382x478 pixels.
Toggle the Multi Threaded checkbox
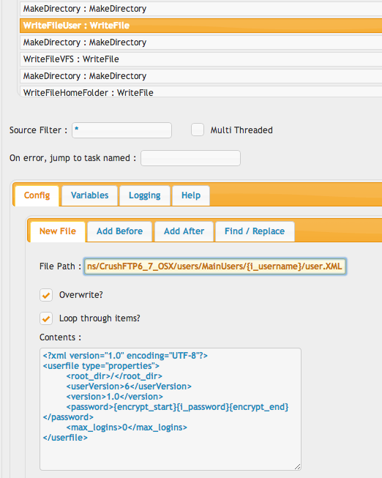(x=198, y=130)
